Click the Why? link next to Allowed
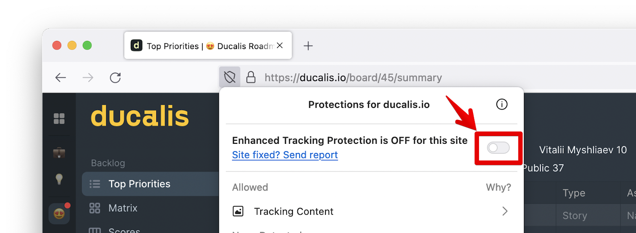 tap(498, 187)
